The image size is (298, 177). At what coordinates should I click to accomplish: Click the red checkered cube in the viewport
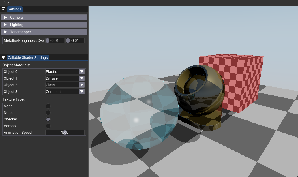[x=241, y=84]
